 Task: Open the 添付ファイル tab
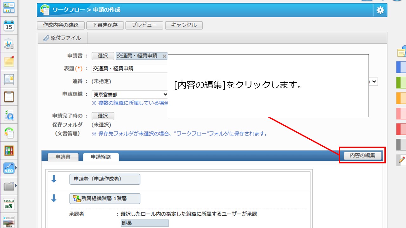coord(62,38)
